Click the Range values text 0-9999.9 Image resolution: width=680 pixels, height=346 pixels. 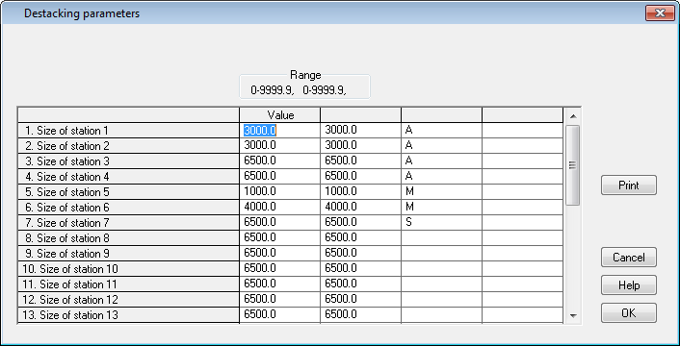(x=300, y=90)
